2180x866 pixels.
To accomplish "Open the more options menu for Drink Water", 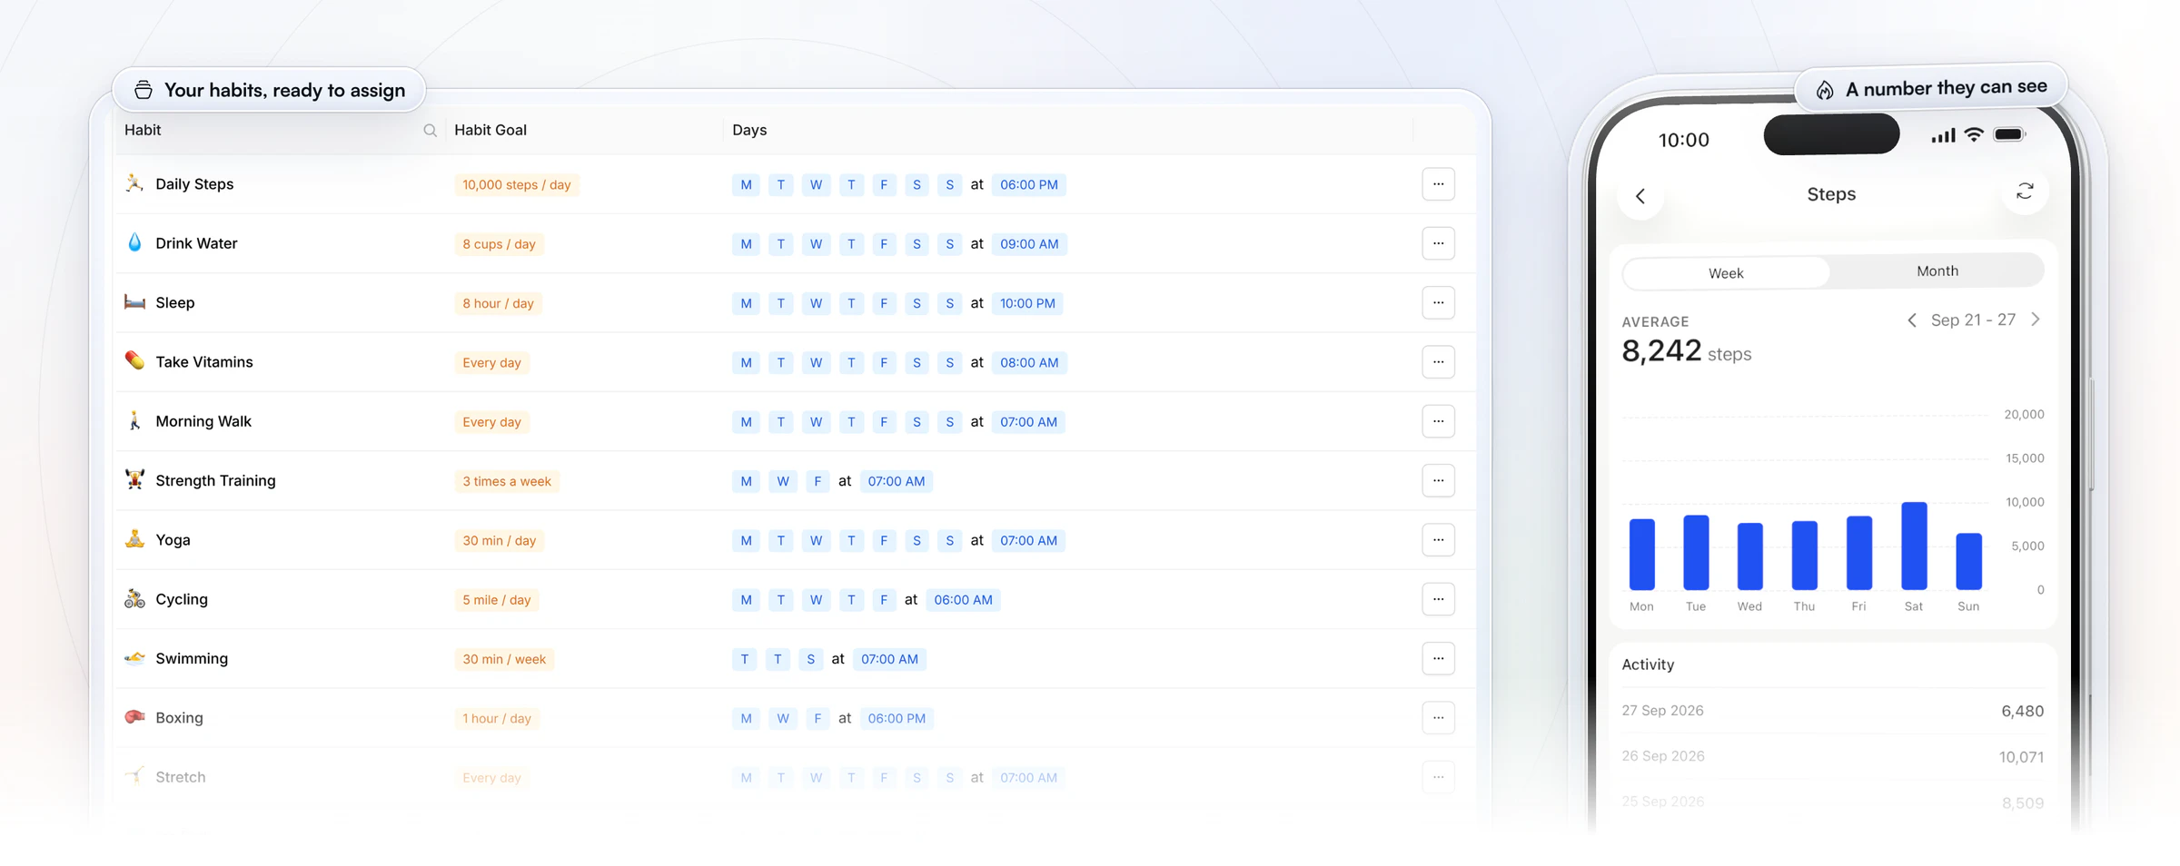I will [1438, 243].
